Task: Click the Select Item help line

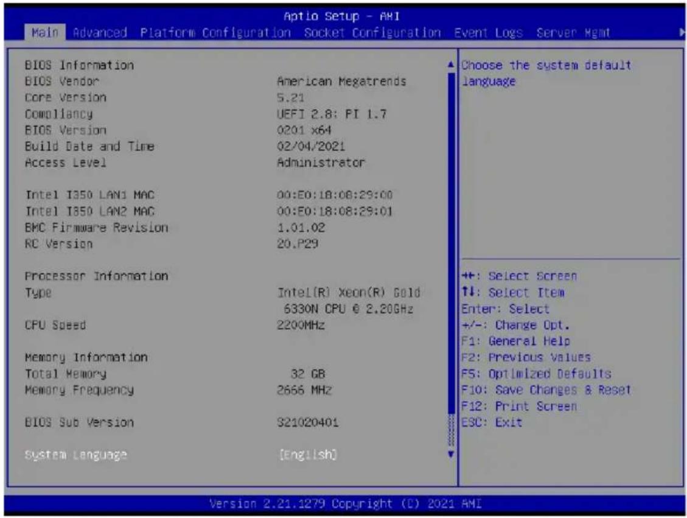Action: pyautogui.click(x=513, y=292)
